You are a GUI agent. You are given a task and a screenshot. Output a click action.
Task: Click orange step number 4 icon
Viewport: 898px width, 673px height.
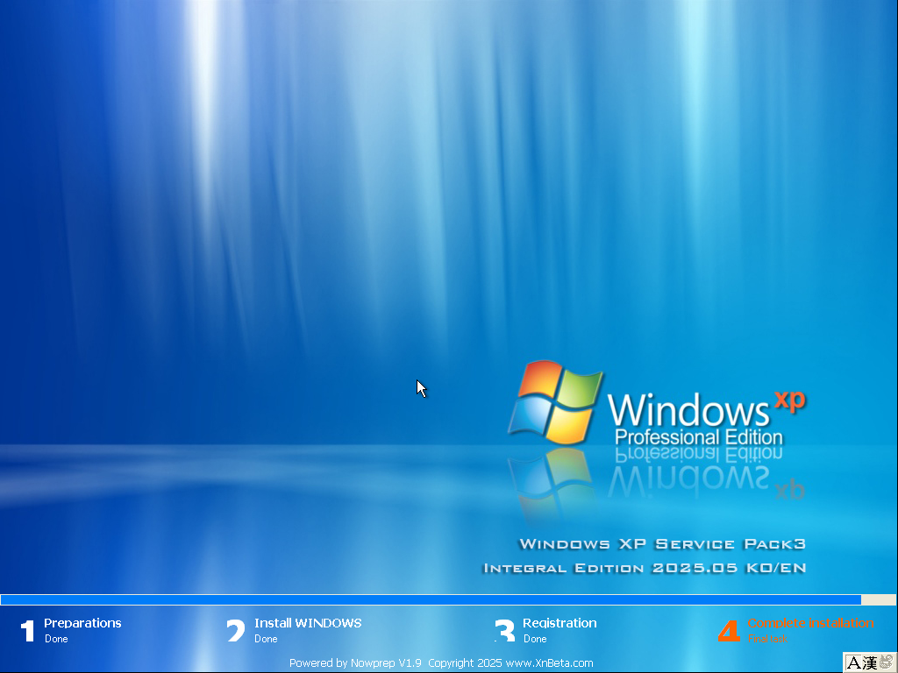[729, 631]
